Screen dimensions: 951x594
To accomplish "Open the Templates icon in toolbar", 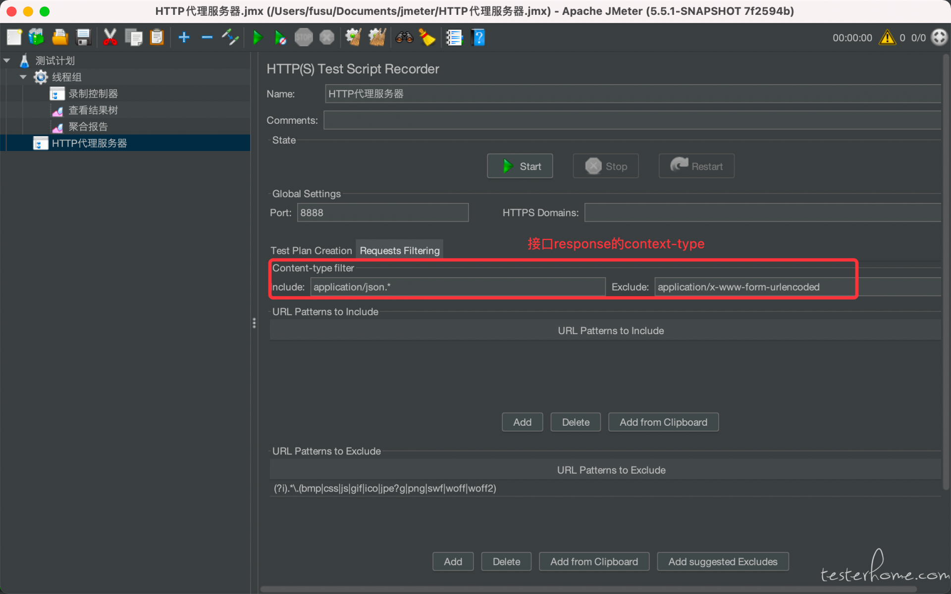I will (37, 38).
